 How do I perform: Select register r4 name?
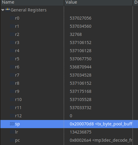(17, 51)
